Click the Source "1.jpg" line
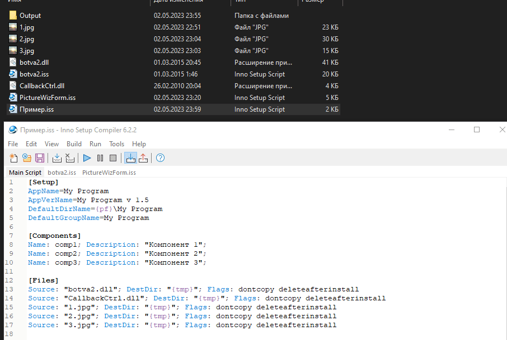The width and height of the screenshot is (507, 340). point(182,307)
